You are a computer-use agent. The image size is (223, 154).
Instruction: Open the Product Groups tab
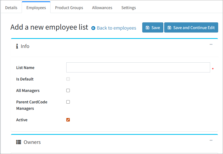(69, 8)
